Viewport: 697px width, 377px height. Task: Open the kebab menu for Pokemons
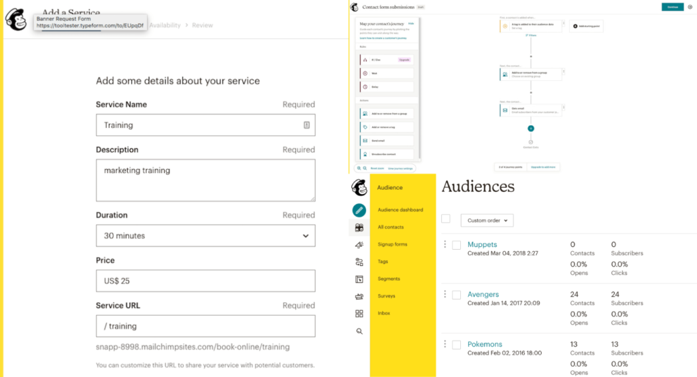click(x=445, y=344)
